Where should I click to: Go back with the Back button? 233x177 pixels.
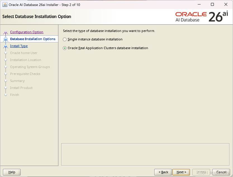click(163, 172)
